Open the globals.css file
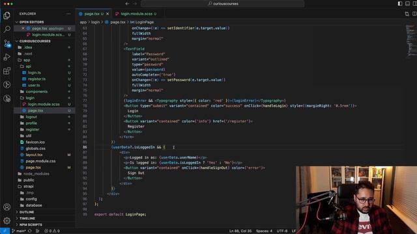The width and height of the screenshot is (417, 234). 44,149
